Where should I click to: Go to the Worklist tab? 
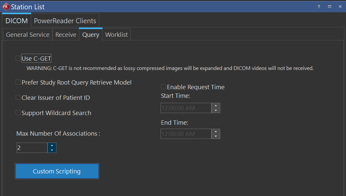[116, 34]
